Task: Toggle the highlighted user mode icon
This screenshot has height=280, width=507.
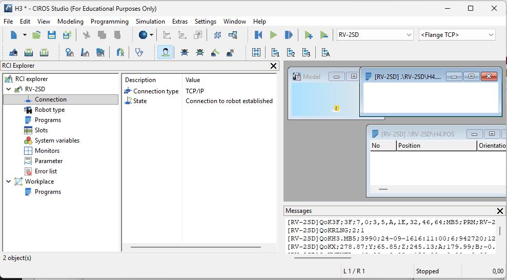Action: 165,52
